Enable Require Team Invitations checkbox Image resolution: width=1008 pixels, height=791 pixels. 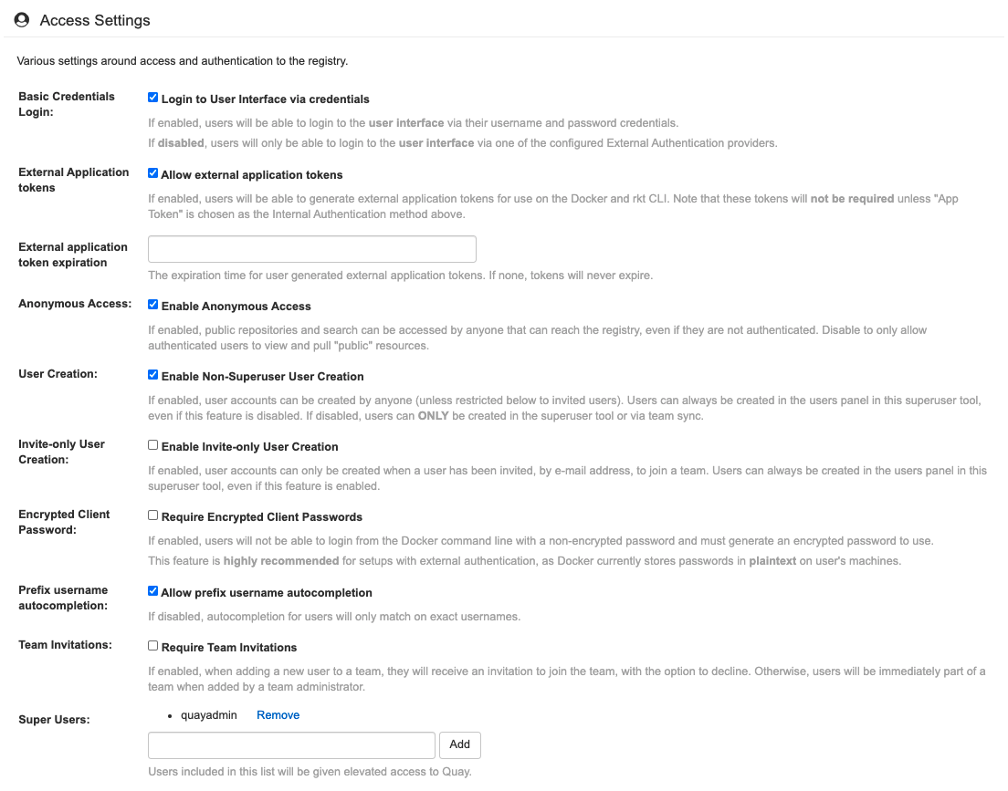tap(153, 647)
